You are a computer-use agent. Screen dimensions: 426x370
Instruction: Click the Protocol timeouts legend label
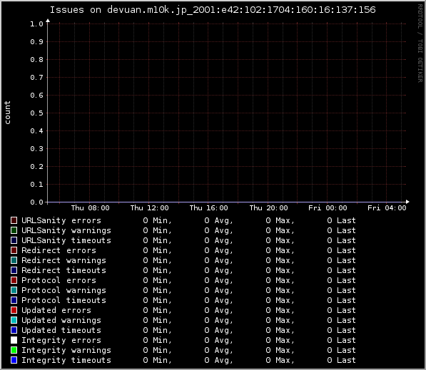point(64,300)
